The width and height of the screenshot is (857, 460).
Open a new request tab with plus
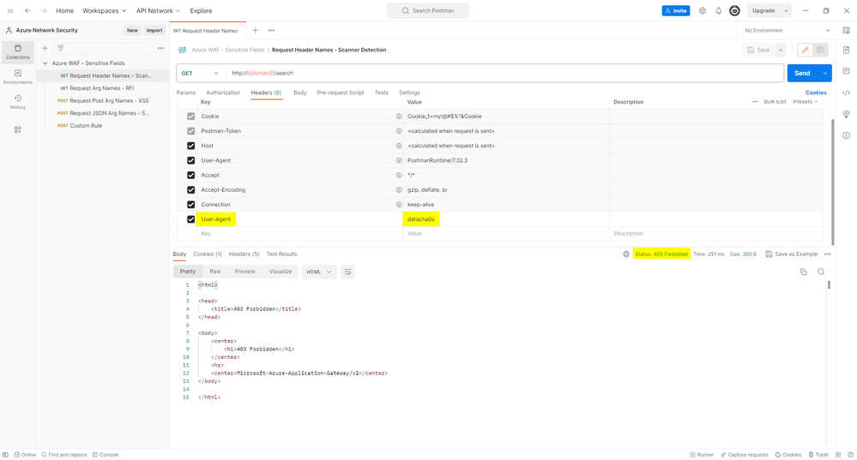(255, 30)
